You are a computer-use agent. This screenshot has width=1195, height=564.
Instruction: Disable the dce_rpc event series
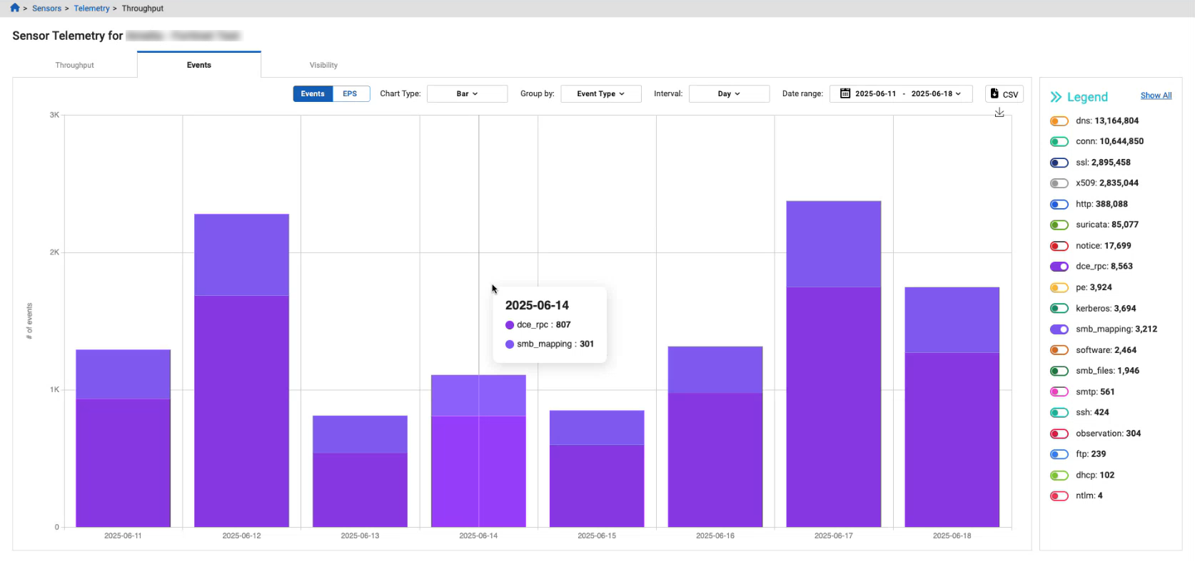[1059, 267]
